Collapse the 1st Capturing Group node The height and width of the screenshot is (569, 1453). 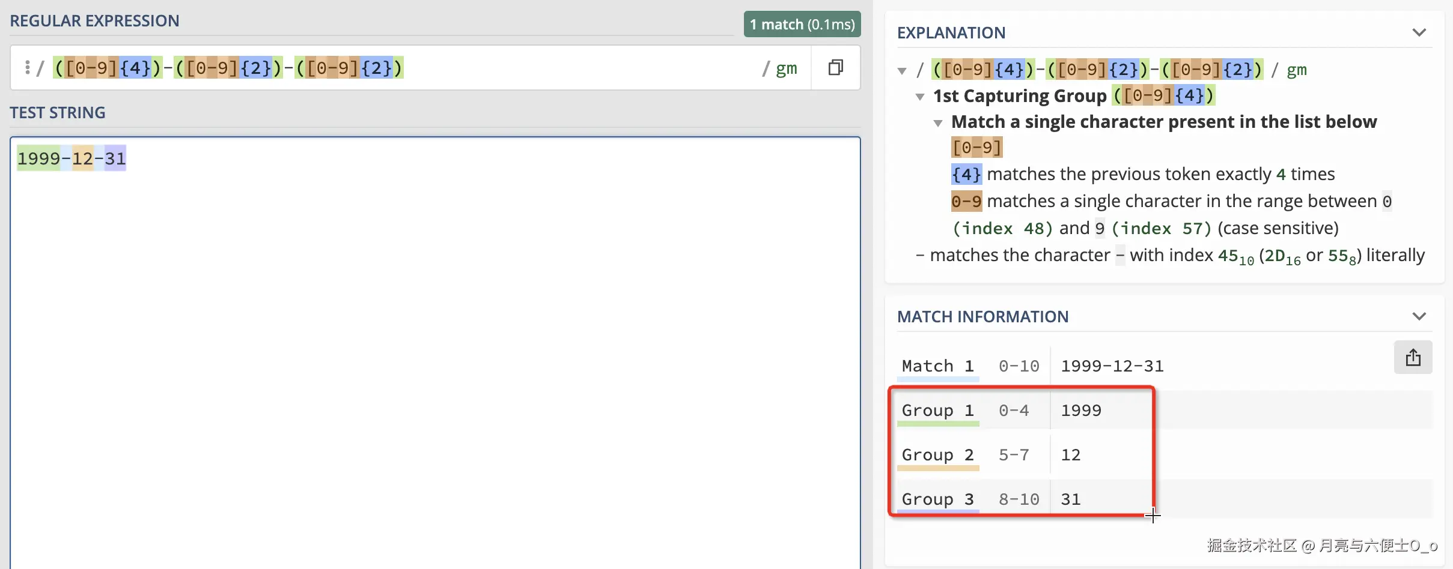coord(920,97)
